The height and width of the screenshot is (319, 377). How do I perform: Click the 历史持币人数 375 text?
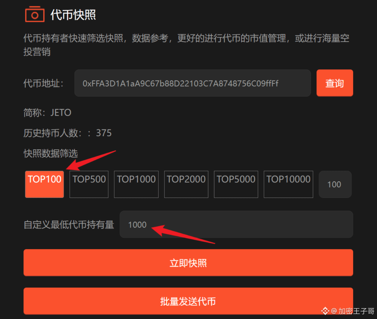point(68,133)
